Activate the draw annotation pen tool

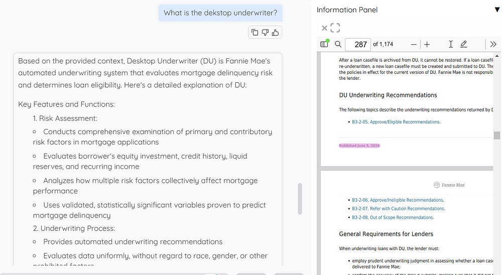coord(463,44)
